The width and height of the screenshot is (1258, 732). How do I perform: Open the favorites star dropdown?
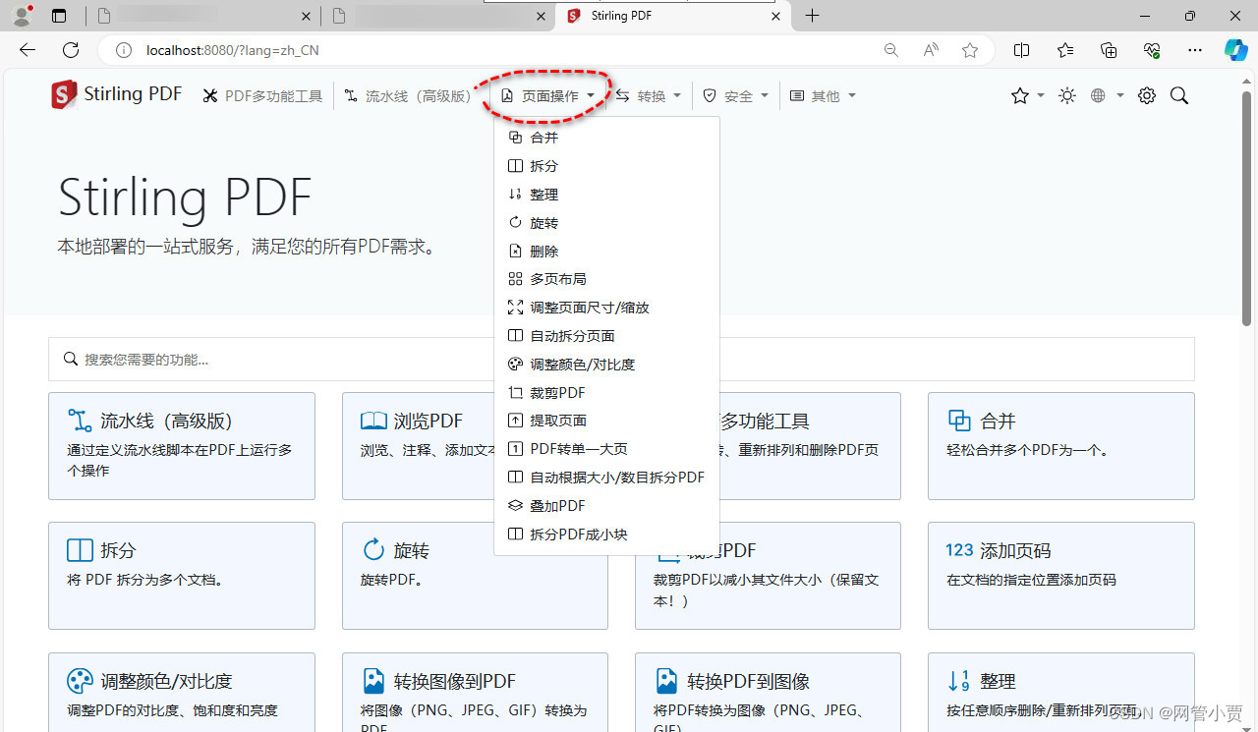pos(1027,95)
